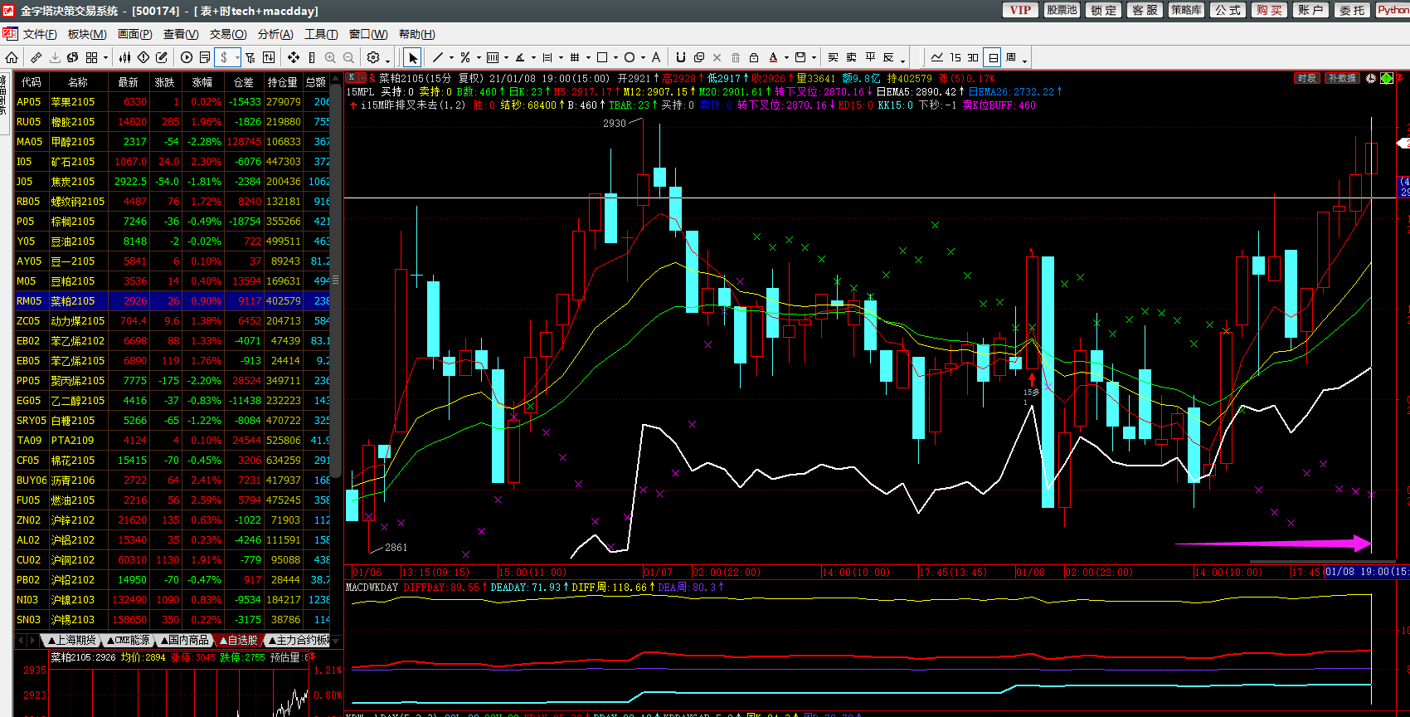Select the ellipse drawing tool

point(630,57)
